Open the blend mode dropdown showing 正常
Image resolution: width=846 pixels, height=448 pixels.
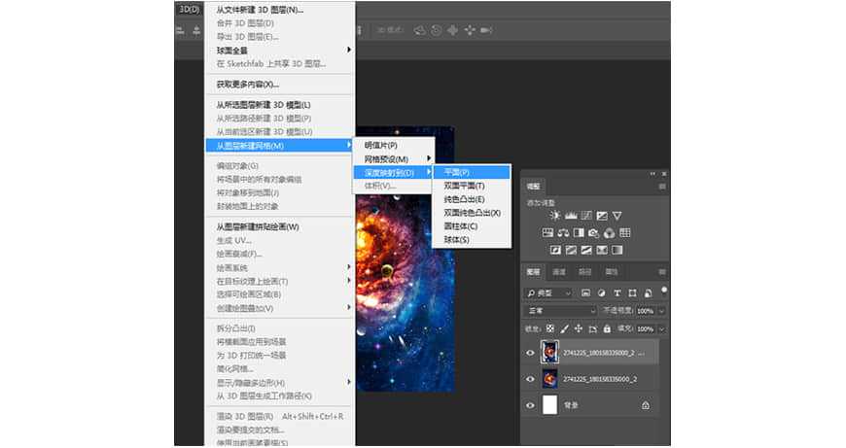[560, 311]
